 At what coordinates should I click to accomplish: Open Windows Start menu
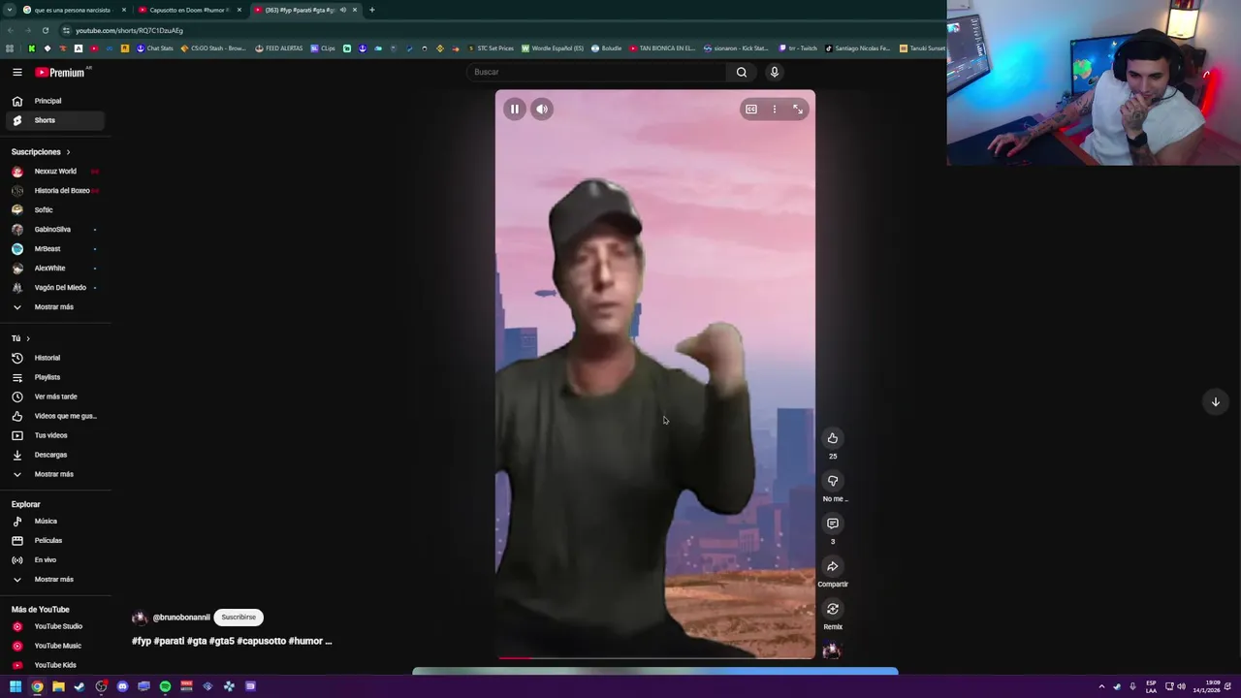tap(16, 686)
